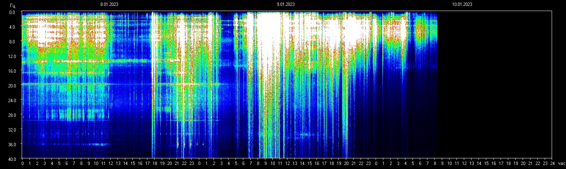Select the 32.0 frequency axis label
Image resolution: width=566 pixels, height=169 pixels.
pyautogui.click(x=11, y=130)
